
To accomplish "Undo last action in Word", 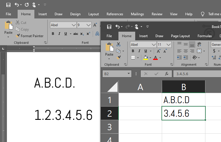I will point(17,5).
